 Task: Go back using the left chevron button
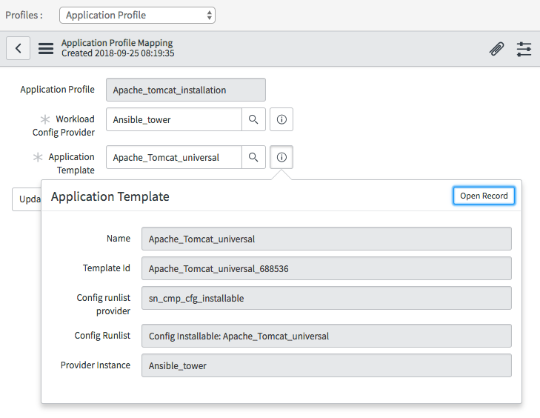pos(19,48)
